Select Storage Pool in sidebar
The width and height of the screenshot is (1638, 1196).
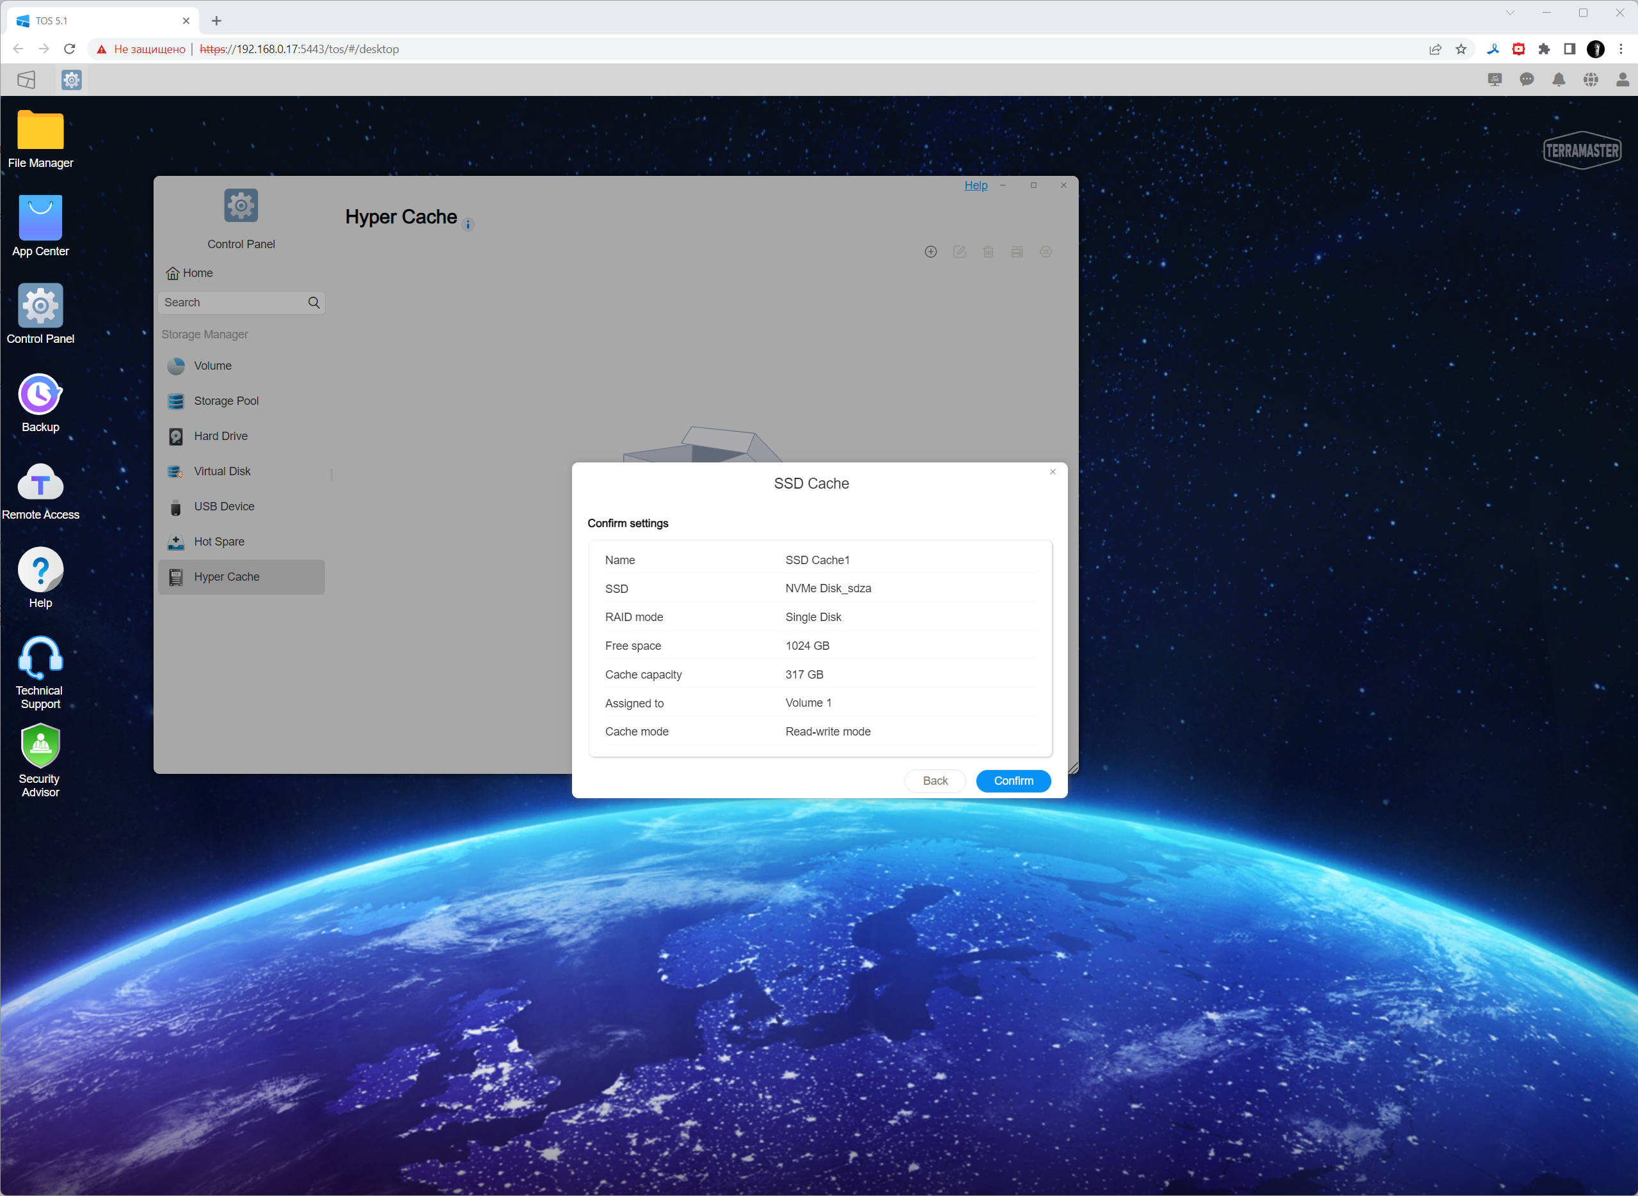pyautogui.click(x=226, y=401)
